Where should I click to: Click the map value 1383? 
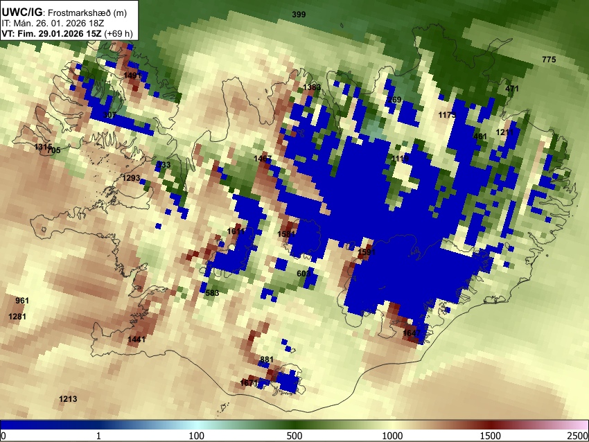pyautogui.click(x=312, y=87)
